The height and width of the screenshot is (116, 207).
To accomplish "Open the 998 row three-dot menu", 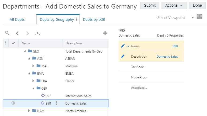I will (56, 103).
